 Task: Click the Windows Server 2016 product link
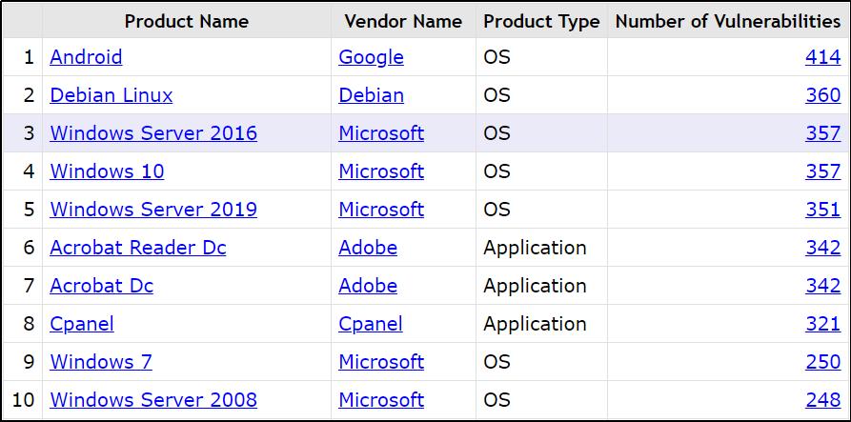[x=153, y=133]
